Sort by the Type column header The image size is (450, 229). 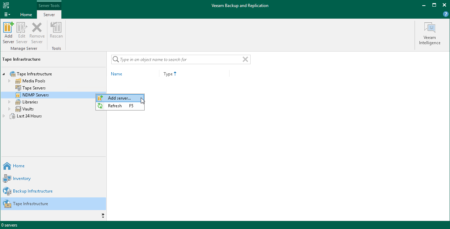pos(168,74)
